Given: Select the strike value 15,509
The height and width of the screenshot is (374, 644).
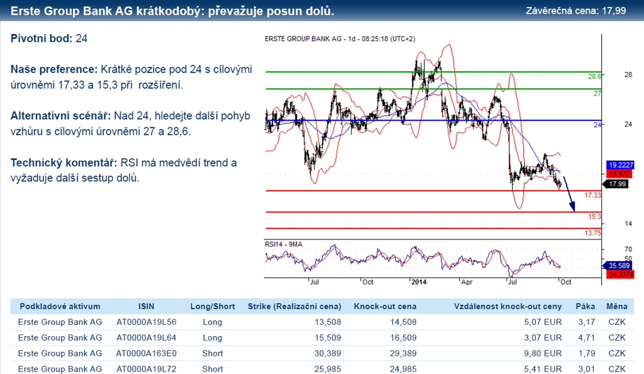Looking at the screenshot, I should coord(328,338).
